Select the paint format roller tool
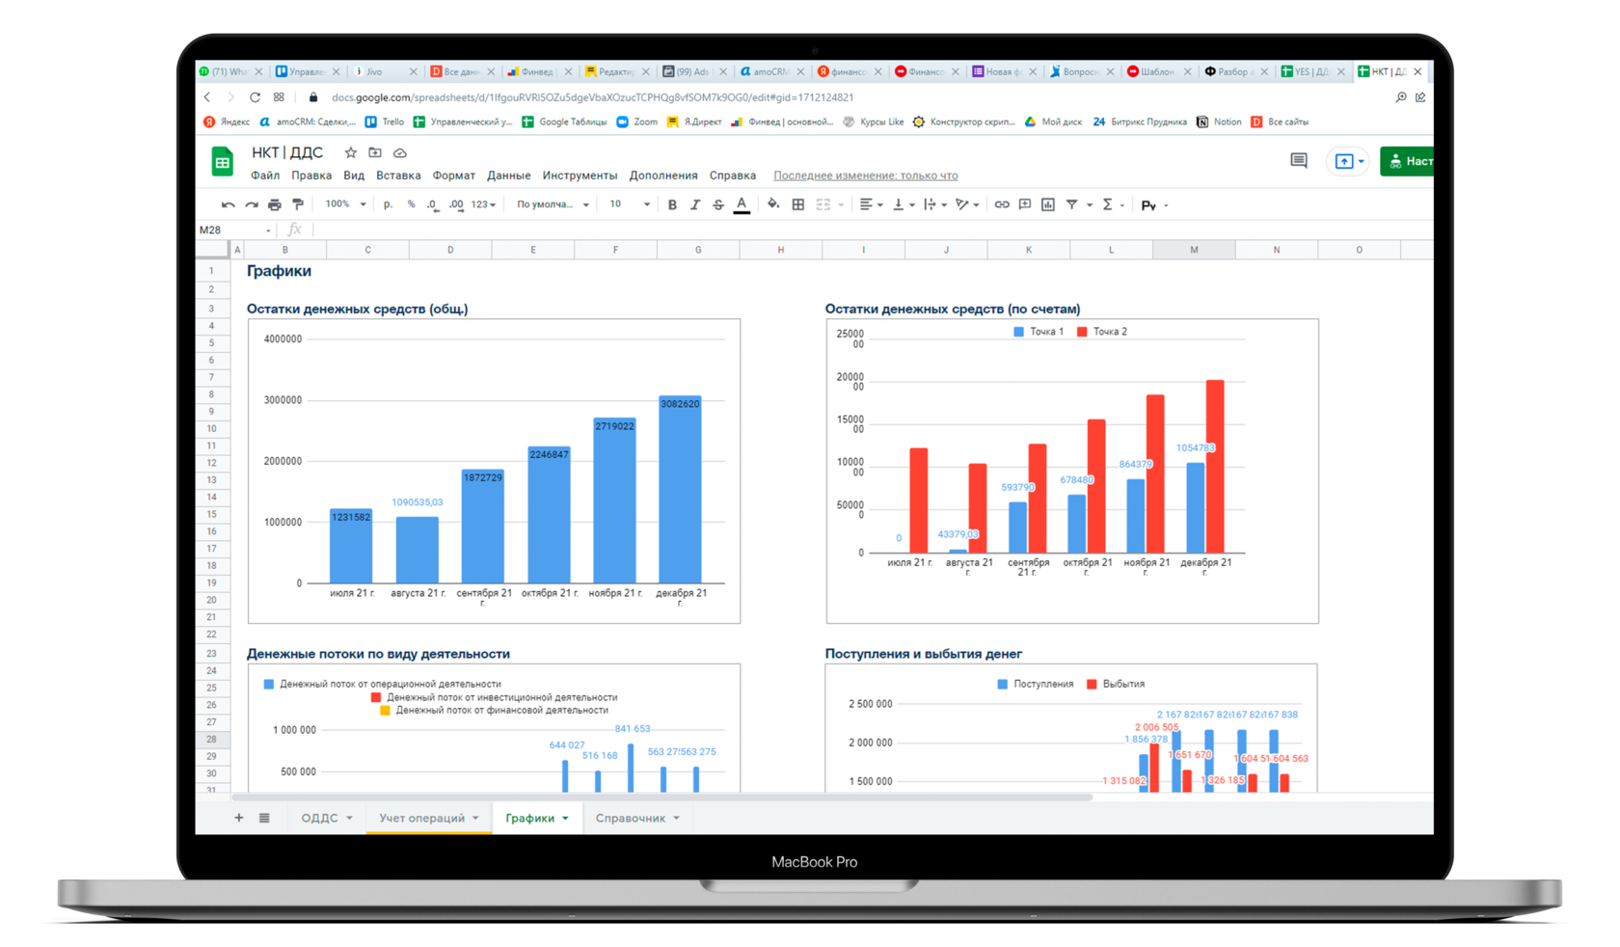 pos(298,204)
